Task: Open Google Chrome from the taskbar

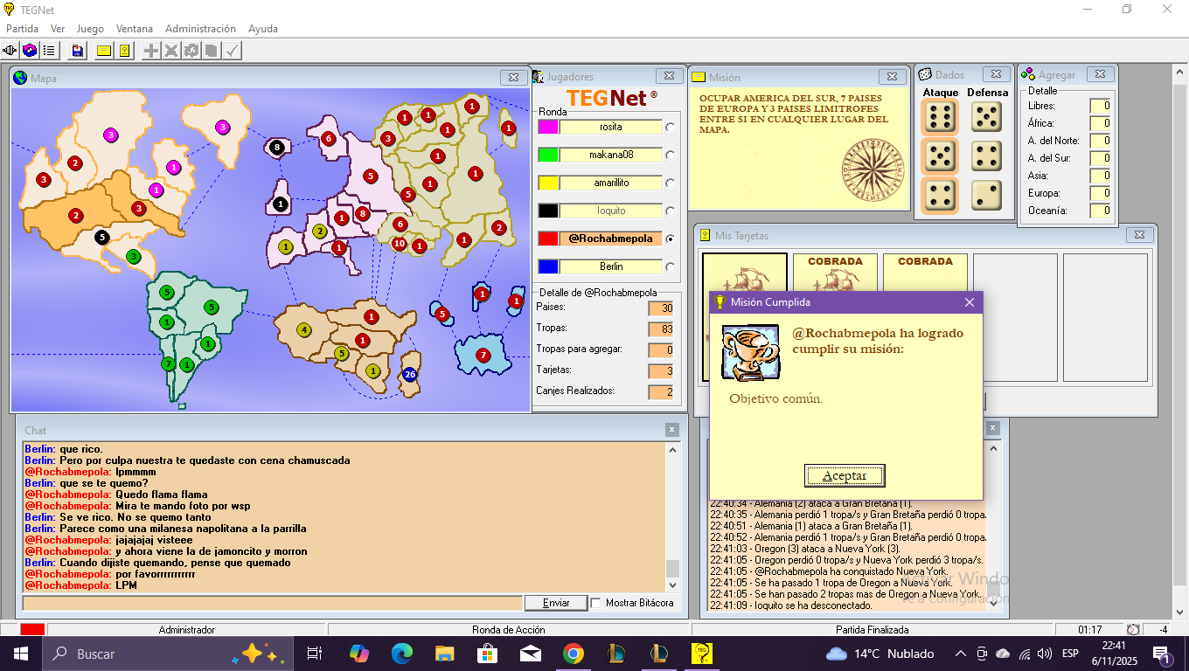Action: [573, 654]
